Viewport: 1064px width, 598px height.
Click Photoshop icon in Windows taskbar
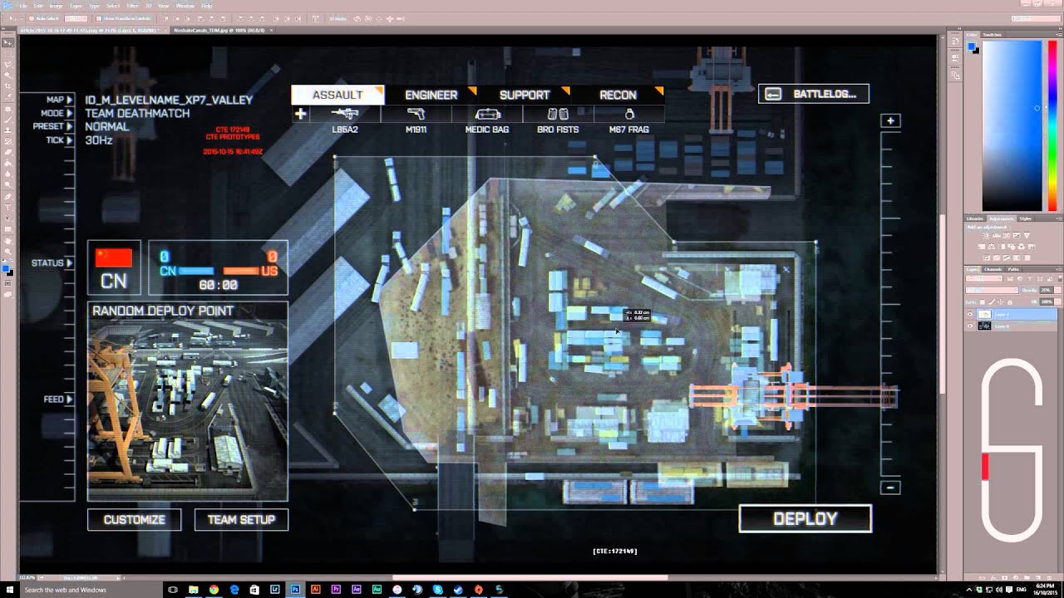295,589
